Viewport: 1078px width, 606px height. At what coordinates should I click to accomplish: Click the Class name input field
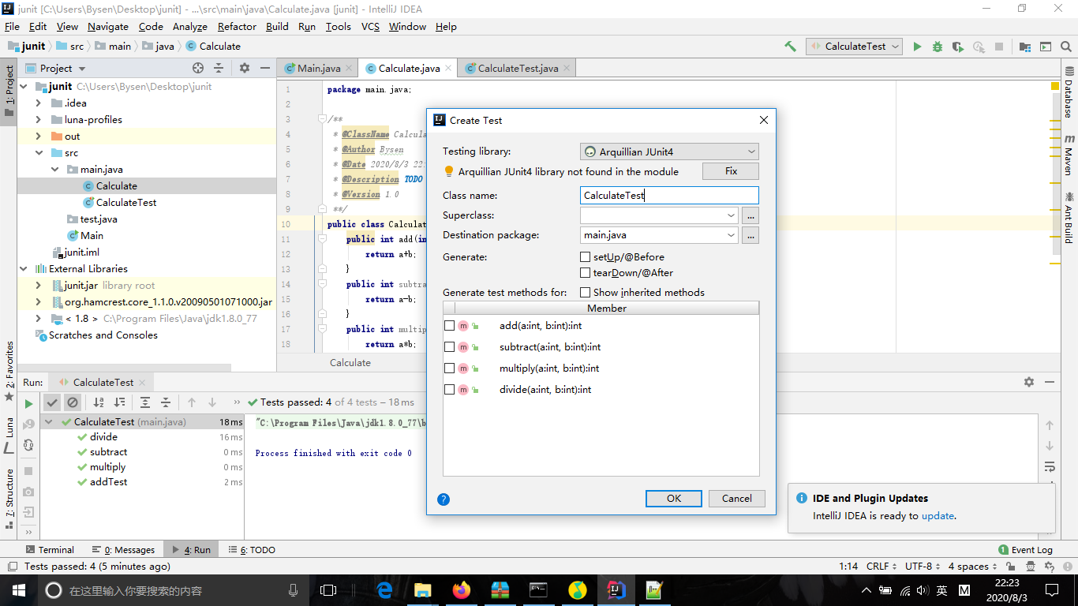(x=669, y=195)
